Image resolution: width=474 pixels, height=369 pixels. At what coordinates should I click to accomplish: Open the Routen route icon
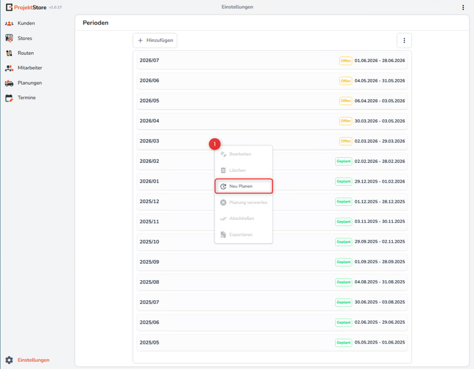[x=9, y=53]
